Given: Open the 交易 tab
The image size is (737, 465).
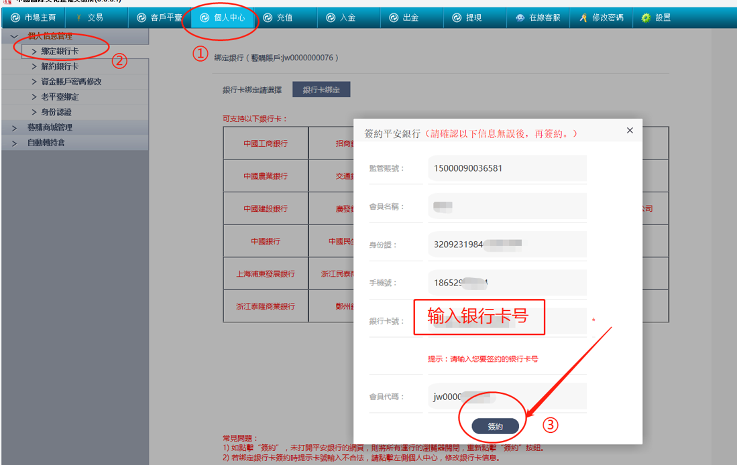Looking at the screenshot, I should 97,18.
